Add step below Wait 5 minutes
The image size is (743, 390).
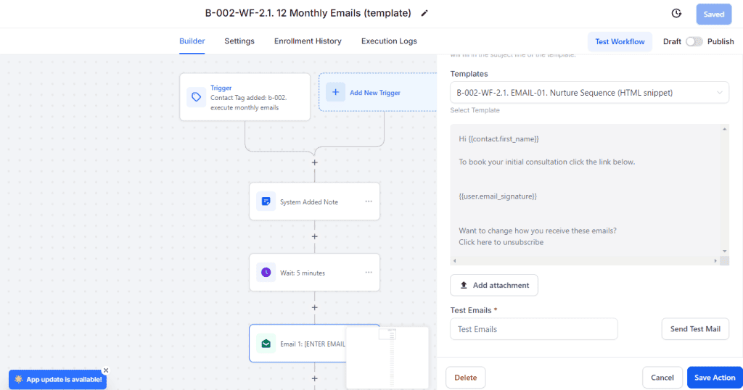coord(315,307)
